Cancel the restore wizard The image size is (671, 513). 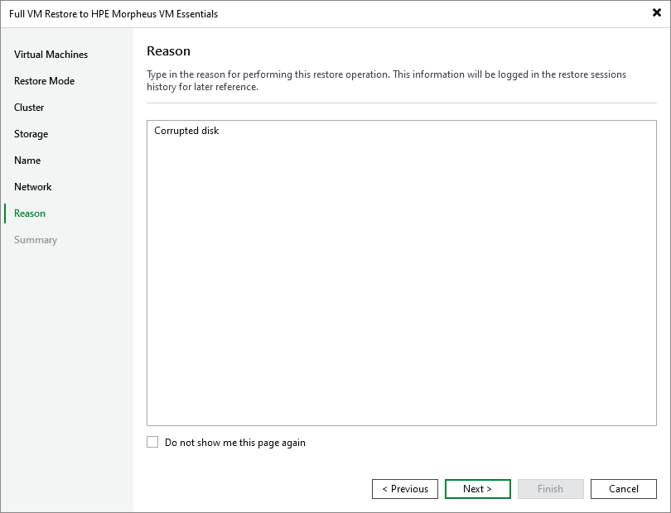[x=623, y=489]
